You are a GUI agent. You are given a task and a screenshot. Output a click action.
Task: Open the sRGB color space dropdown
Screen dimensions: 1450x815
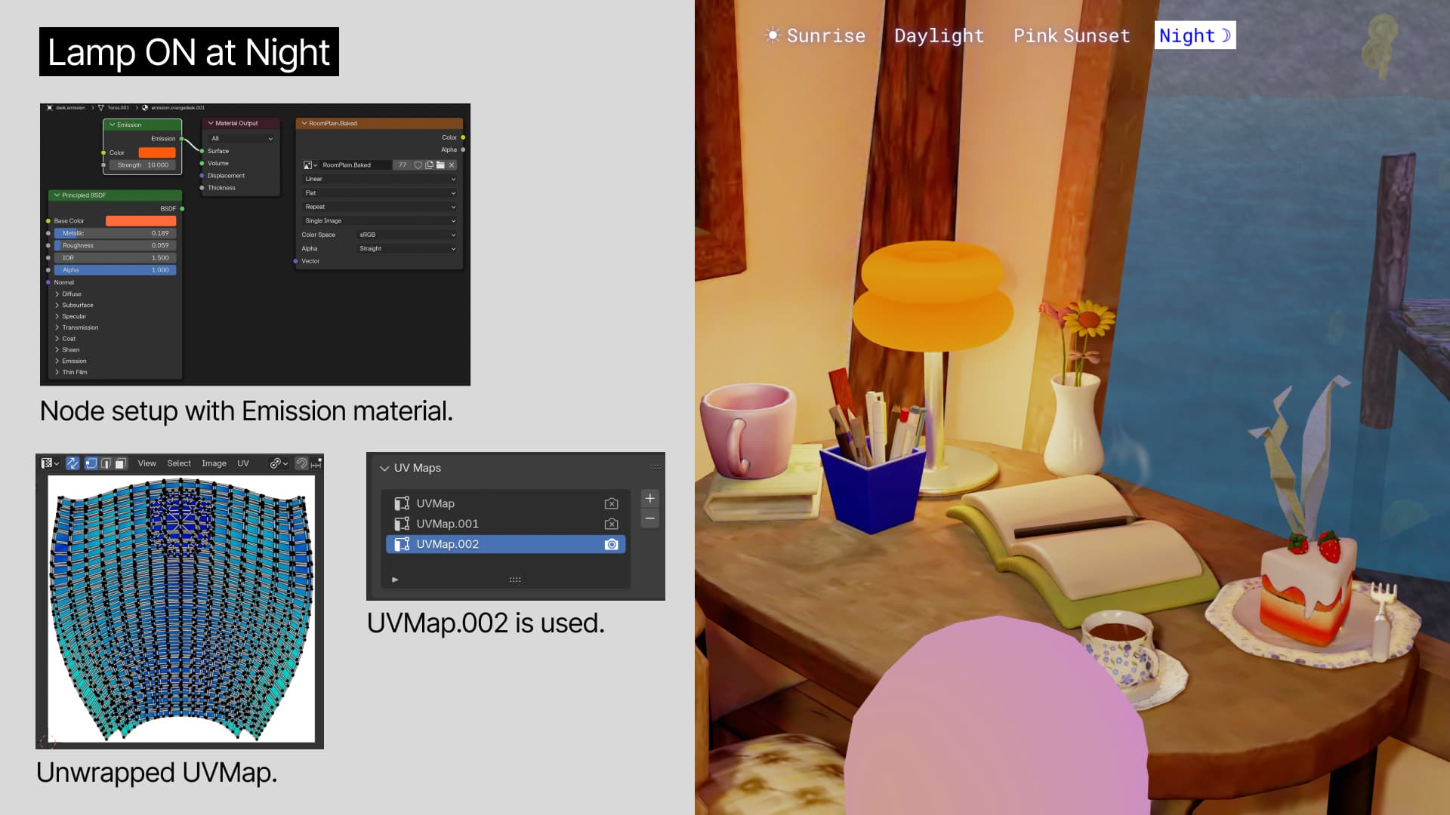(x=406, y=235)
